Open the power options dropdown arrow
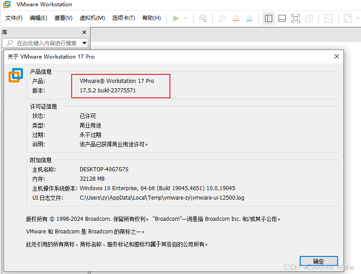This screenshot has height=274, width=361. click(186, 18)
